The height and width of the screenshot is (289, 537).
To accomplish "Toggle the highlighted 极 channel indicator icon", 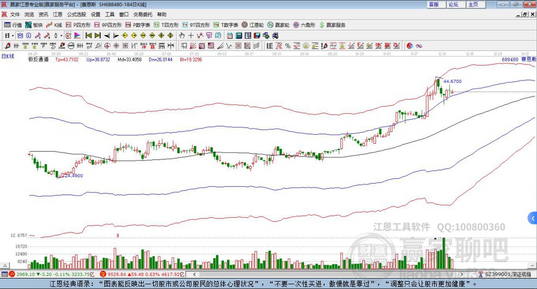I will pyautogui.click(x=69, y=36).
